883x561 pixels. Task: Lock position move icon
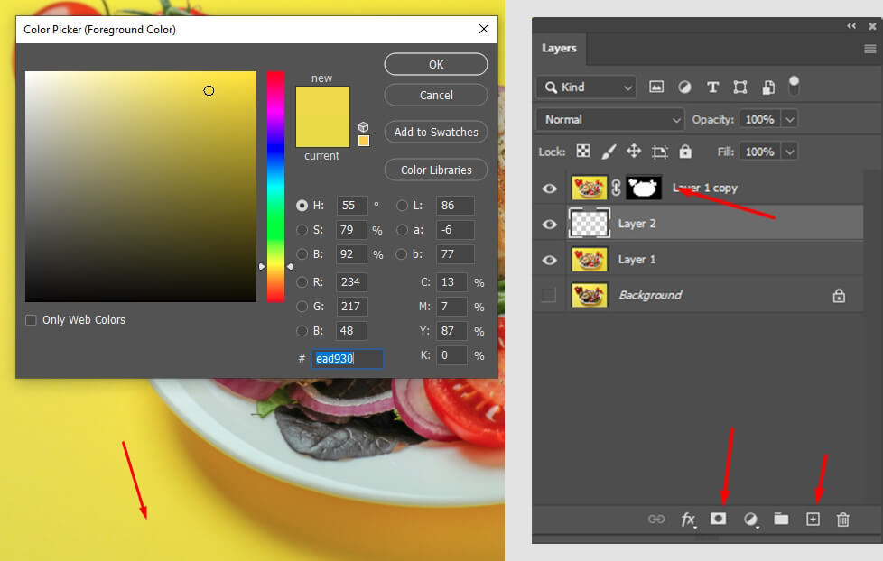point(634,152)
